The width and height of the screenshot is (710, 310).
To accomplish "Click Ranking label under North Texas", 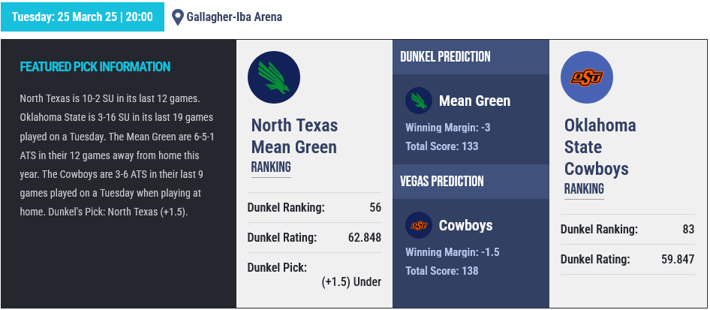I will (x=271, y=167).
